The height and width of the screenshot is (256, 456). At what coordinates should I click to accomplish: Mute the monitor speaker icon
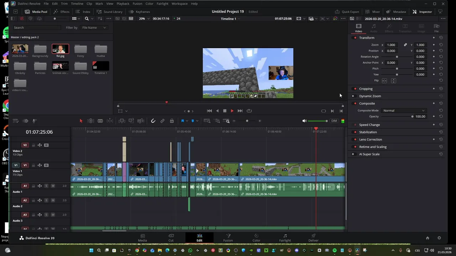point(304,121)
